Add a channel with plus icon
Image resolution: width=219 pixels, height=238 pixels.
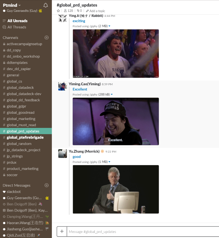[47, 38]
